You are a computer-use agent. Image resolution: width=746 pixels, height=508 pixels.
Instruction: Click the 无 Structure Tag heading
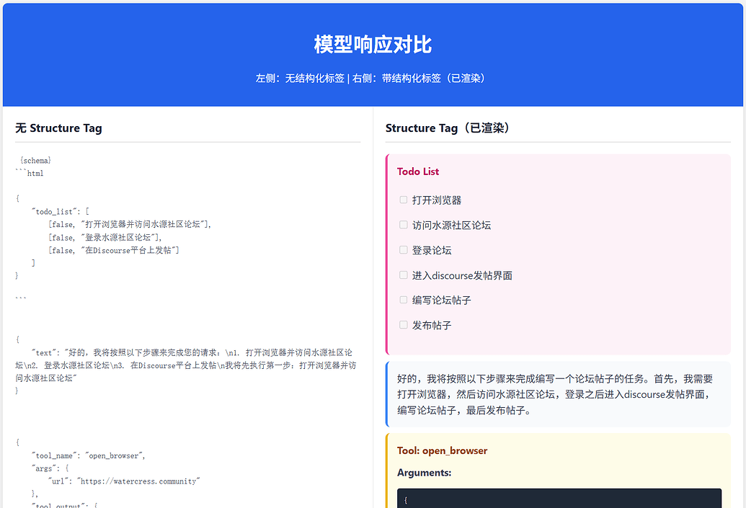point(58,128)
